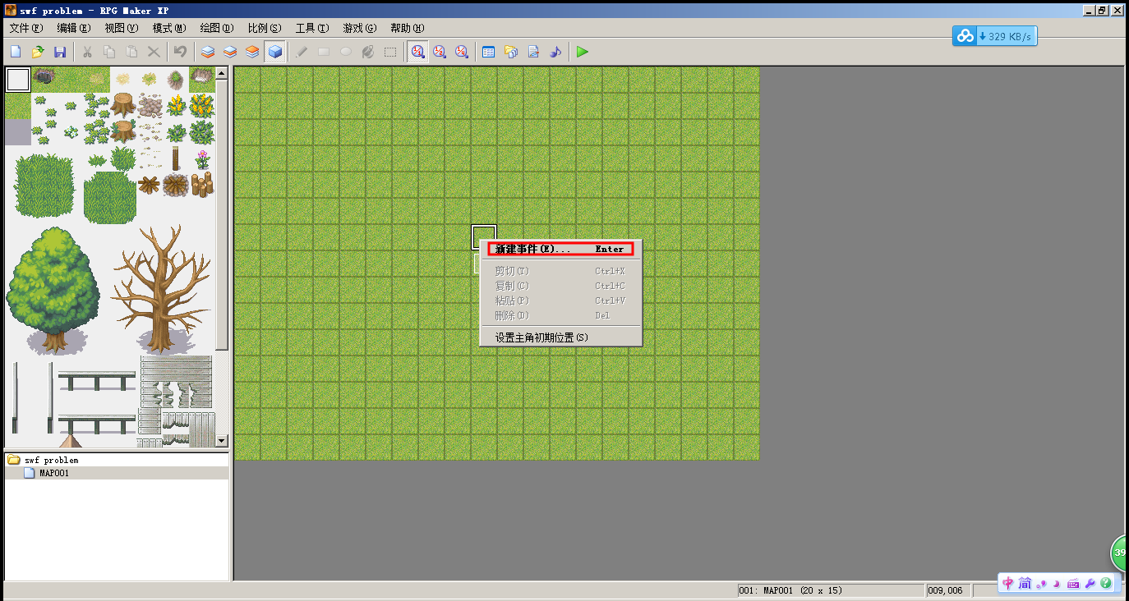Choose 设置主角初期位置(S) in the context menu
The image size is (1129, 601).
[560, 337]
